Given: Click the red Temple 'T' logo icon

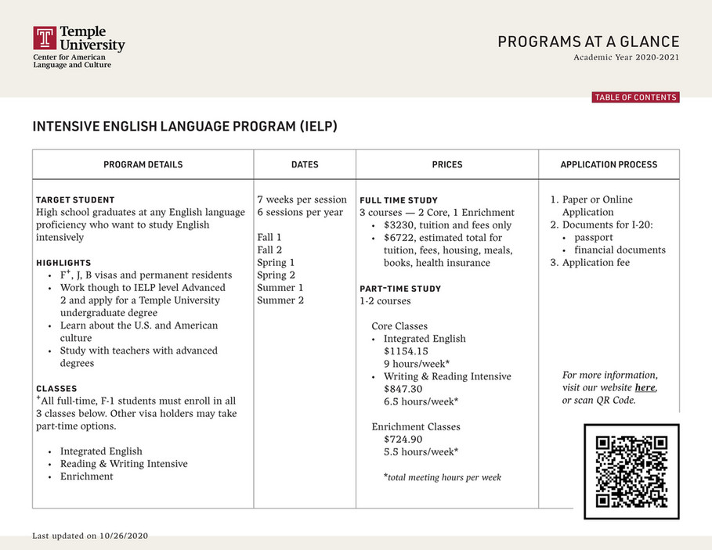Looking at the screenshot, I should coord(44,39).
